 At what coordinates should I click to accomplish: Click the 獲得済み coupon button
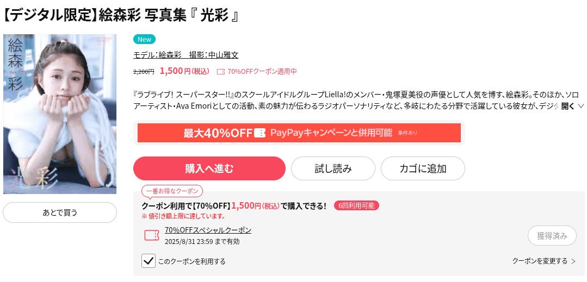tap(552, 236)
